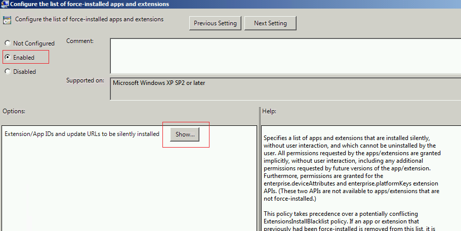Click the Comment: label

click(80, 41)
